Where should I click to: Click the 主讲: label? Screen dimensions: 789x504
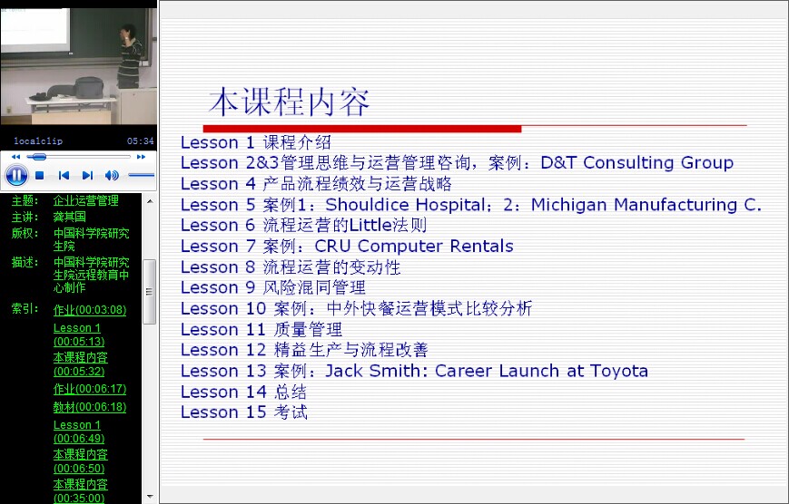point(25,217)
